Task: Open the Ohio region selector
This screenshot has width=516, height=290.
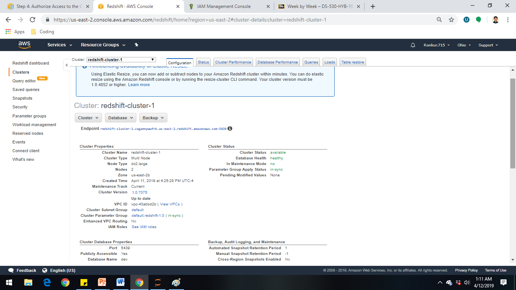Action: click(464, 45)
